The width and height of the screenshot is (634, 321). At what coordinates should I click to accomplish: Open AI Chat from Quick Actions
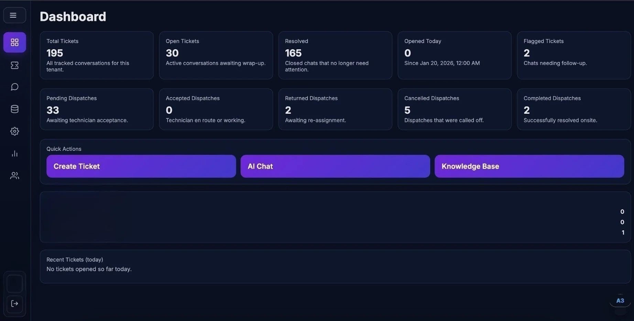click(x=335, y=166)
